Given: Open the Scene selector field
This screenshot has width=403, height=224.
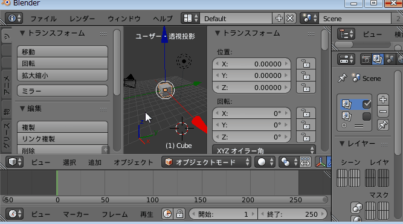Looking at the screenshot, I should pyautogui.click(x=355, y=18).
